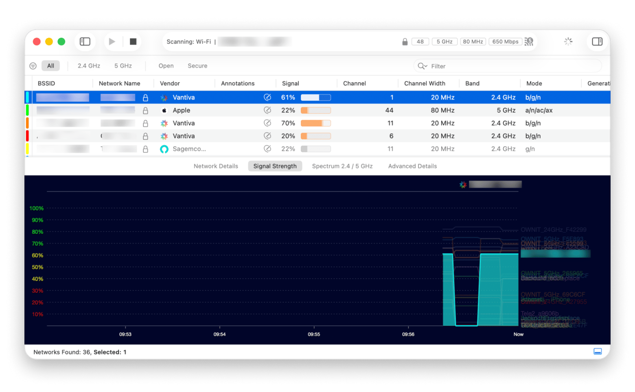Enable the All networks filter
Viewport: 635px width, 392px height.
50,66
